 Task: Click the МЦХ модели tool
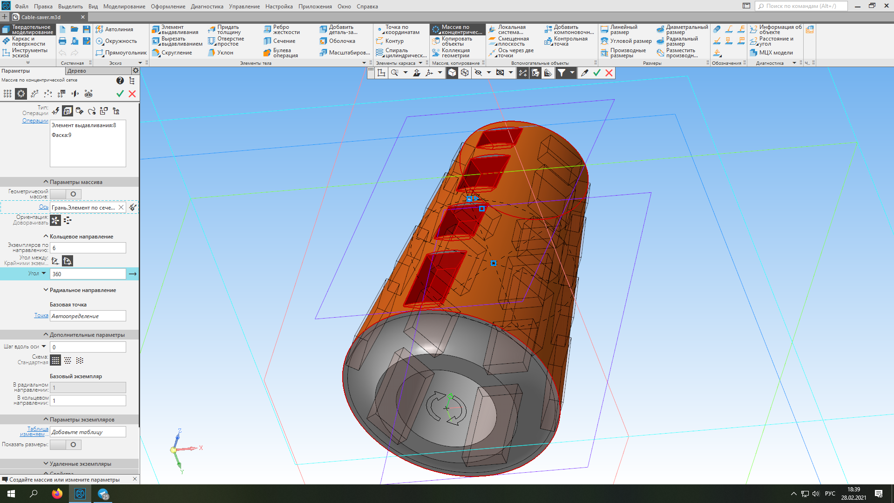[771, 53]
